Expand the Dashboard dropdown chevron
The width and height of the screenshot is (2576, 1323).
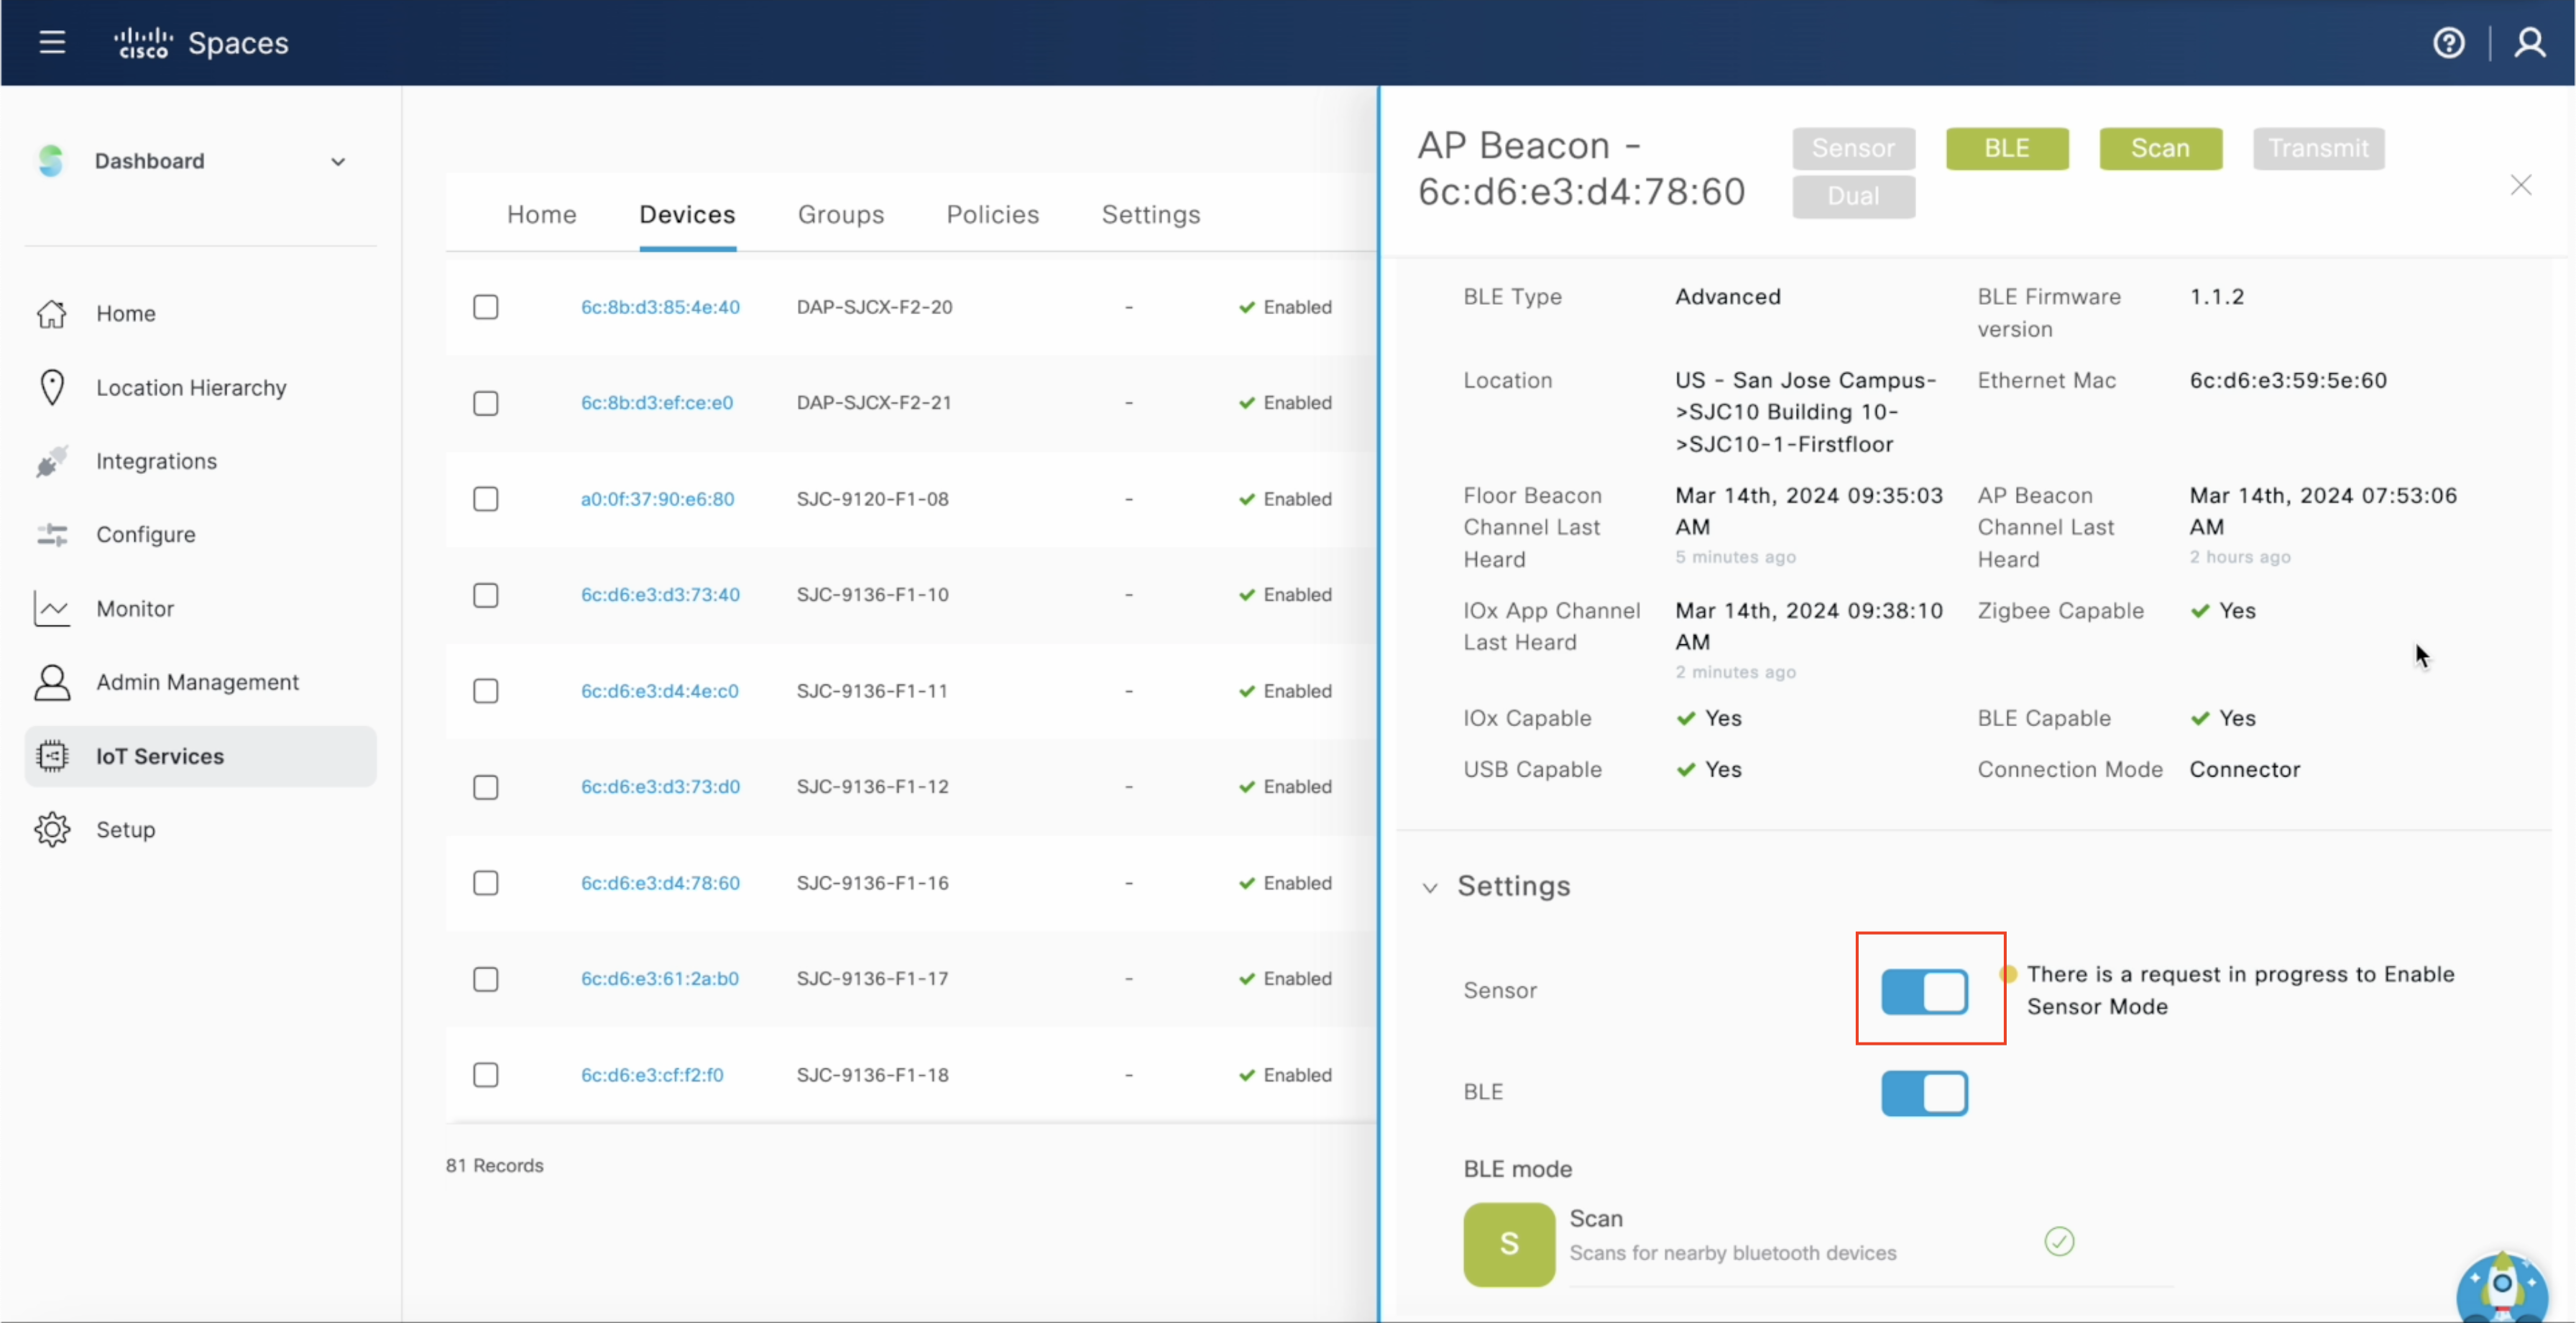pos(338,161)
